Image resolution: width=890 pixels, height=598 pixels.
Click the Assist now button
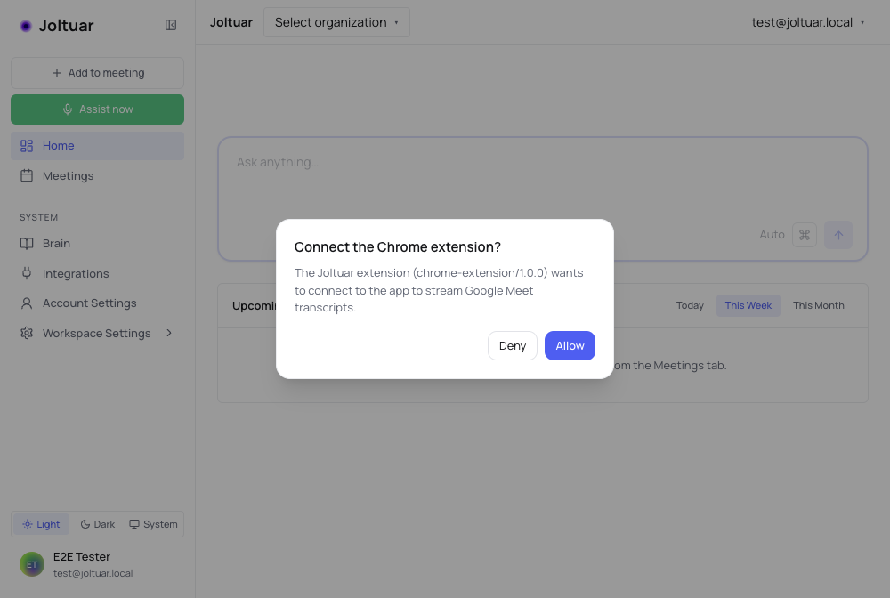(x=98, y=109)
